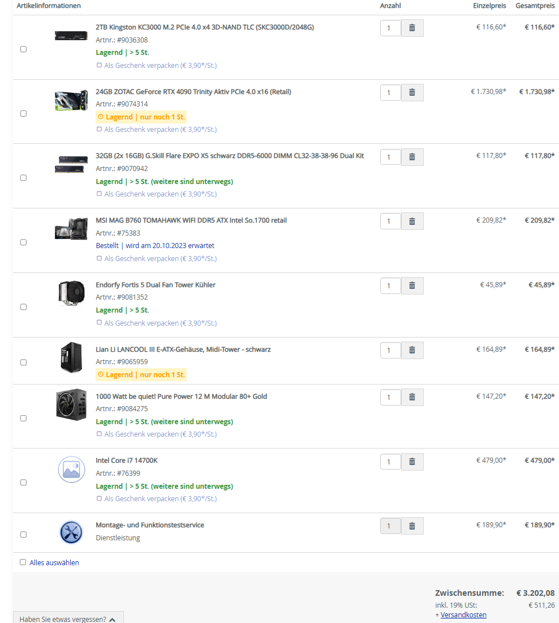Click Bestellt | wird am 20.10.2023 erwartet

coord(155,246)
